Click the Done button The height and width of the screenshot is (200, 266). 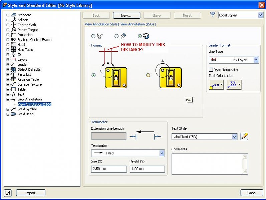251,193
